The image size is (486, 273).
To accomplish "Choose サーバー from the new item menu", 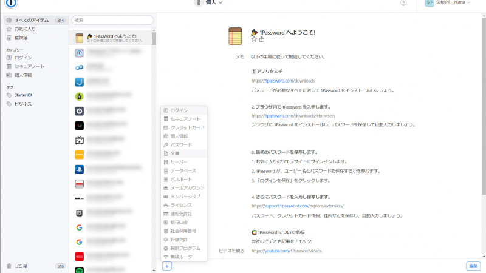I will click(x=184, y=162).
